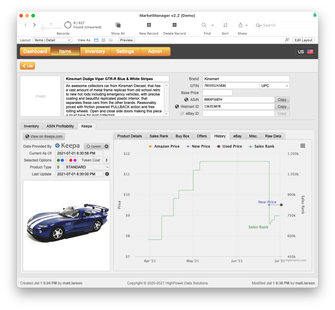Image resolution: width=335 pixels, height=310 pixels.
Task: Open the chart hamburger menu icon
Action: [x=303, y=146]
